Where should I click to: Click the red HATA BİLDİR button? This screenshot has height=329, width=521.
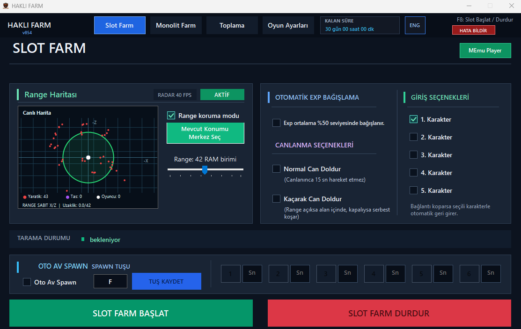coord(473,30)
